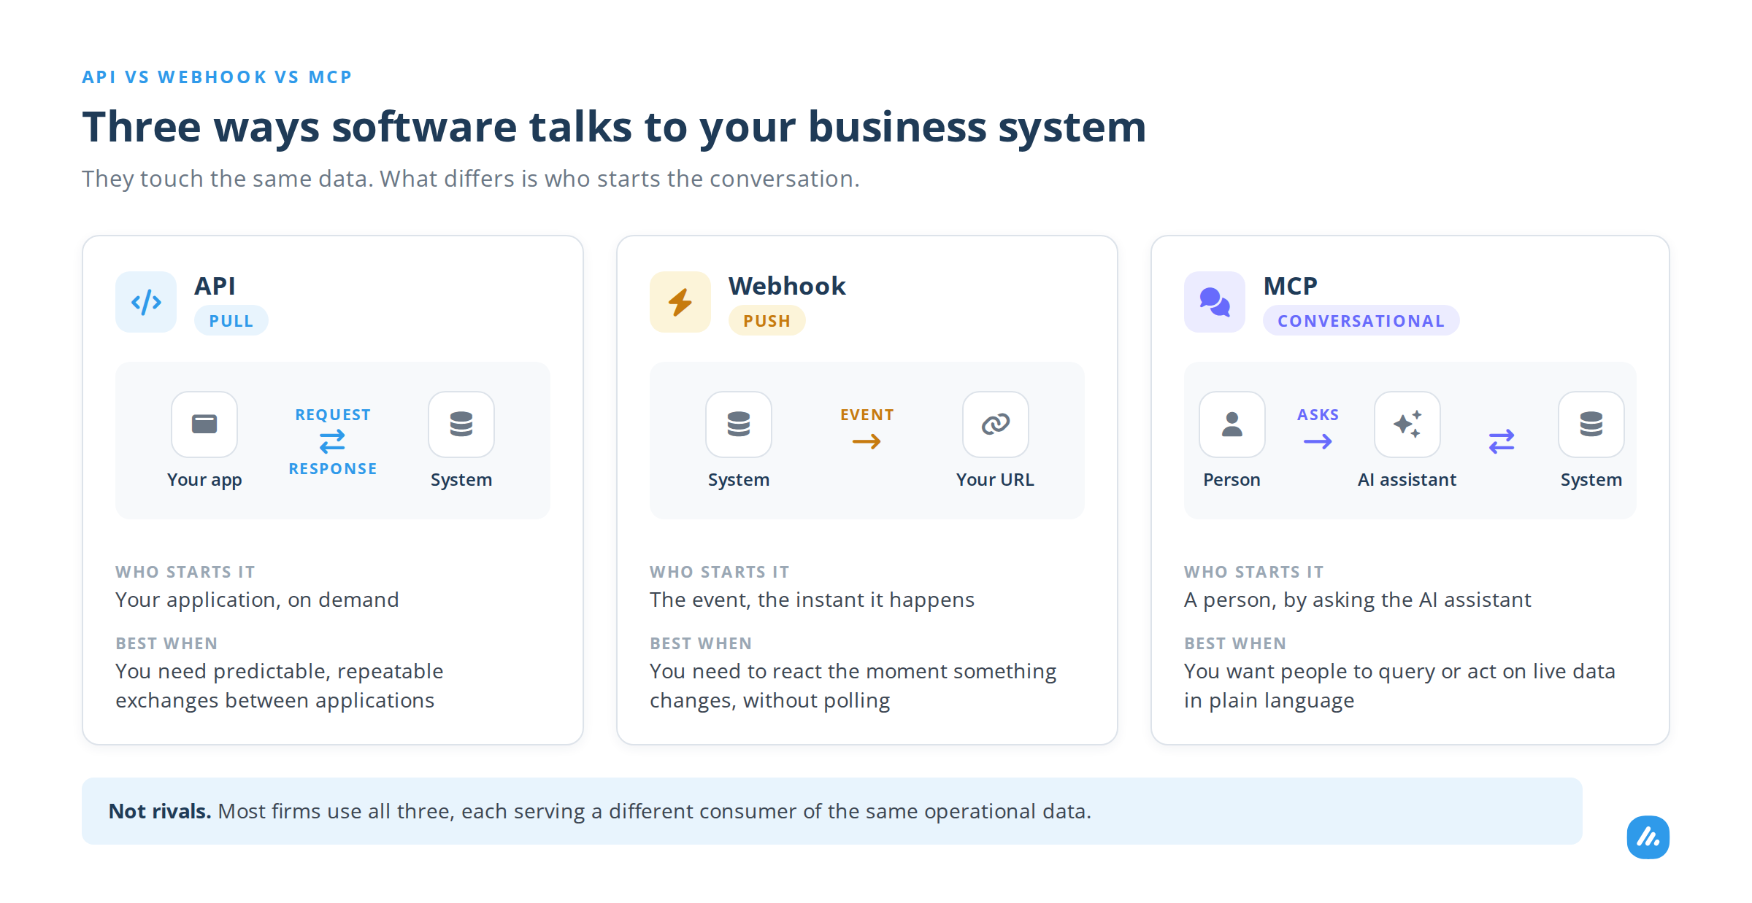The image size is (1752, 903).
Task: Select the AI assistant sparkles icon
Action: [1407, 425]
